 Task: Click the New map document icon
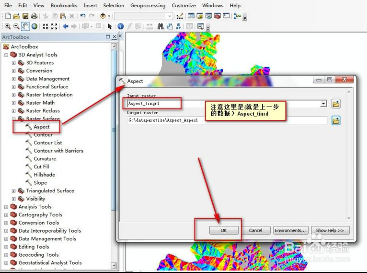point(8,16)
